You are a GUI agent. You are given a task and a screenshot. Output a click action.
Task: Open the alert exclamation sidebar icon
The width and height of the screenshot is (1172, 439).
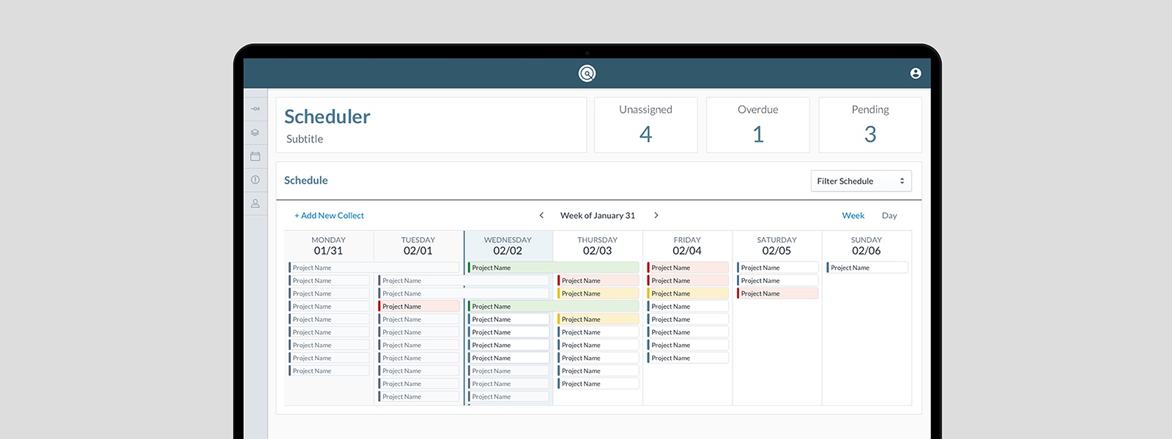255,179
